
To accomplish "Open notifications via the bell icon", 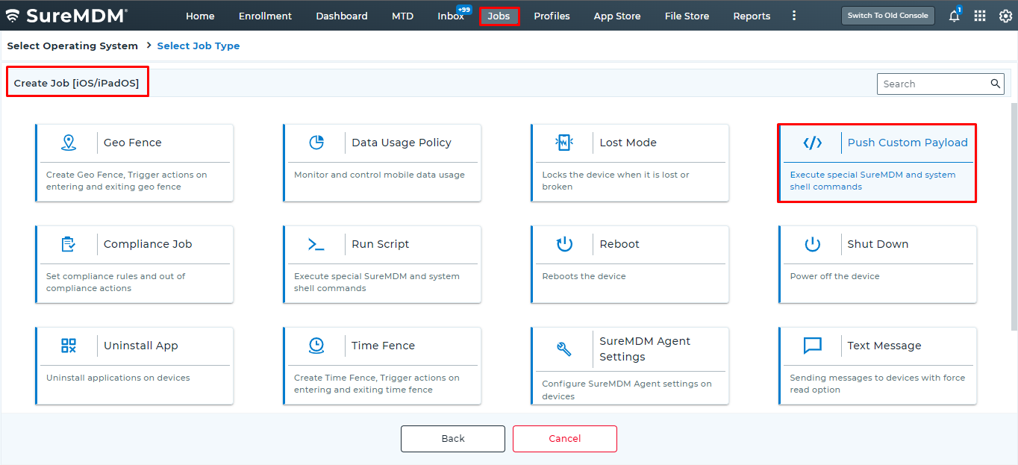I will [953, 15].
